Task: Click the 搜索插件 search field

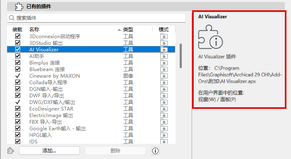Action: click(x=96, y=18)
